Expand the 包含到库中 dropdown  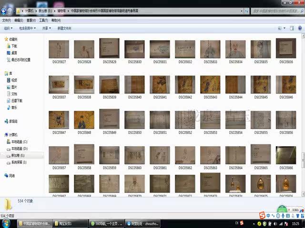(x=28, y=28)
